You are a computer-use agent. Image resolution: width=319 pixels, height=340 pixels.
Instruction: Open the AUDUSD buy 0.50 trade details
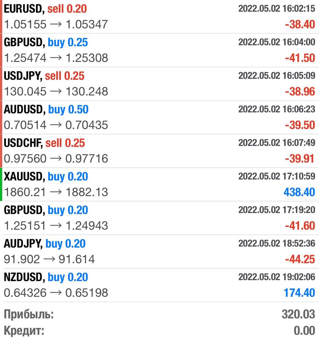pos(159,117)
